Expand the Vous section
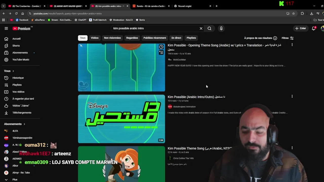Screen dimensions: 324x182 point(9,71)
